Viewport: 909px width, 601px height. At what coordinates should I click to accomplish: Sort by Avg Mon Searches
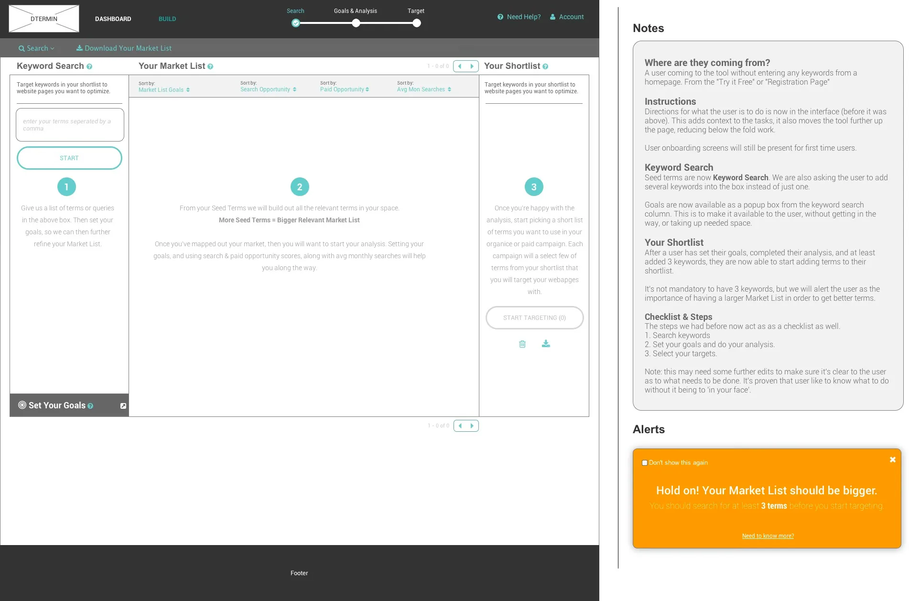click(x=424, y=89)
